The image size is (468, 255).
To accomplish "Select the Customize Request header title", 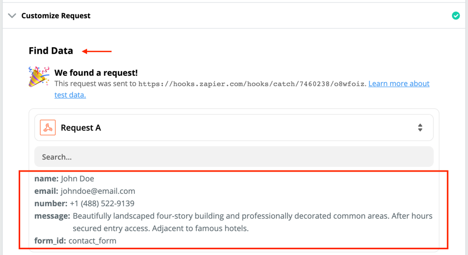I will (56, 16).
